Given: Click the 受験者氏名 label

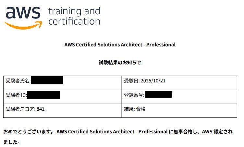Looking at the screenshot, I should [x=18, y=81].
